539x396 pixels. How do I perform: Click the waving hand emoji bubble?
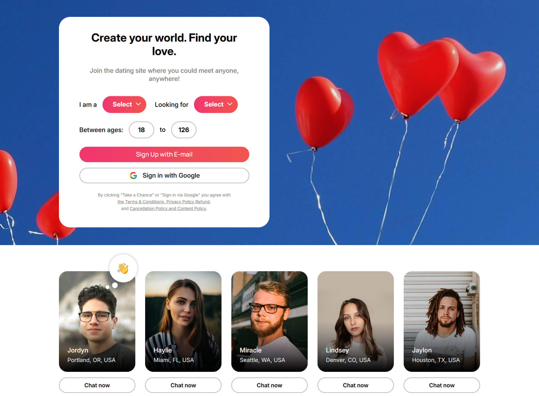pos(123,268)
